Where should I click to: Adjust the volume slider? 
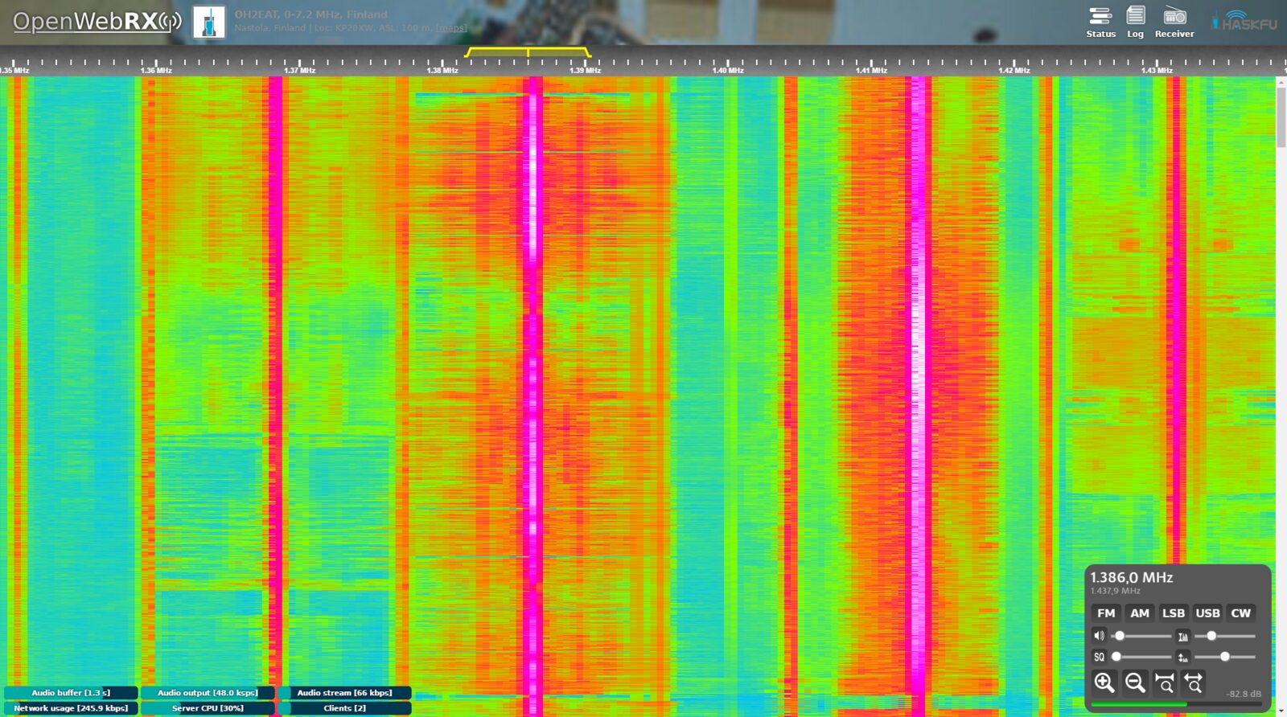click(1141, 636)
